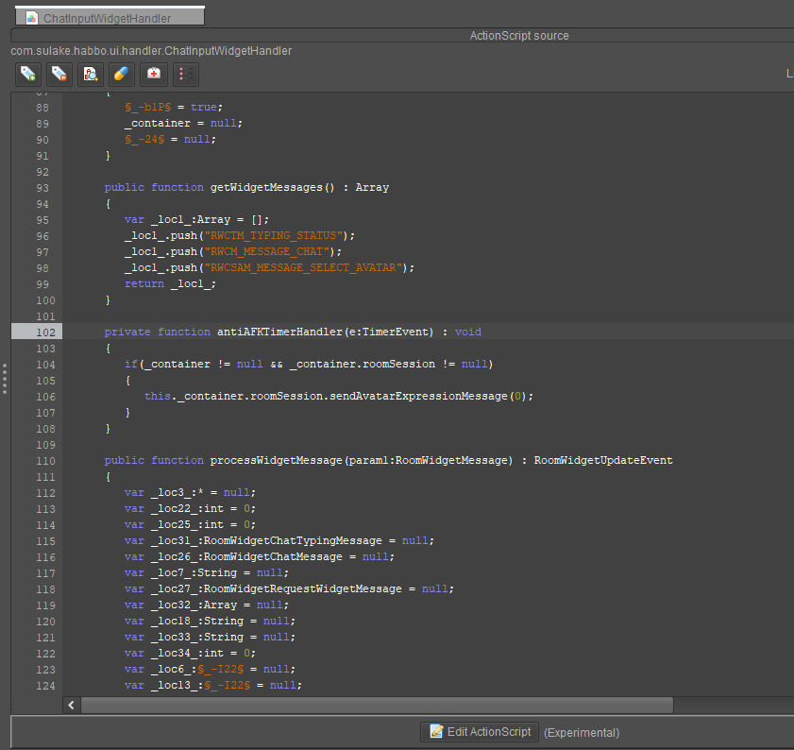Click the com.sulake.habbo.ui.handler.ChatInputWidgetHandler class path
Viewport: 794px width, 750px height.
tap(151, 51)
